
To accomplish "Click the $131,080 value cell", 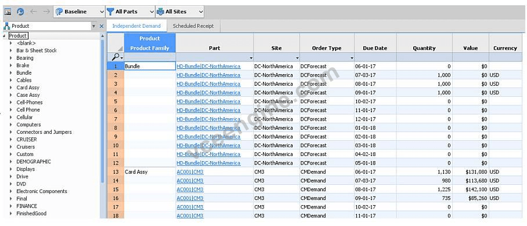I will tap(471, 172).
